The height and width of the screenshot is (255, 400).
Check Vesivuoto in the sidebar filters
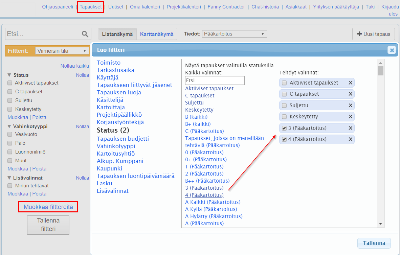[10, 134]
